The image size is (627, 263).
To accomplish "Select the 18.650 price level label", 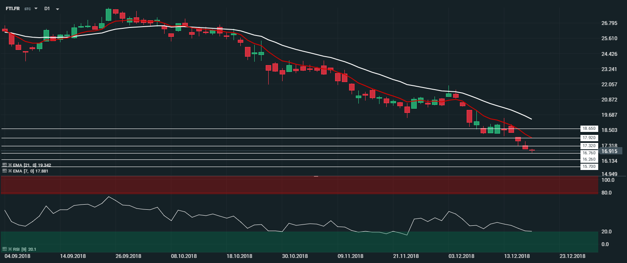I will click(x=588, y=129).
